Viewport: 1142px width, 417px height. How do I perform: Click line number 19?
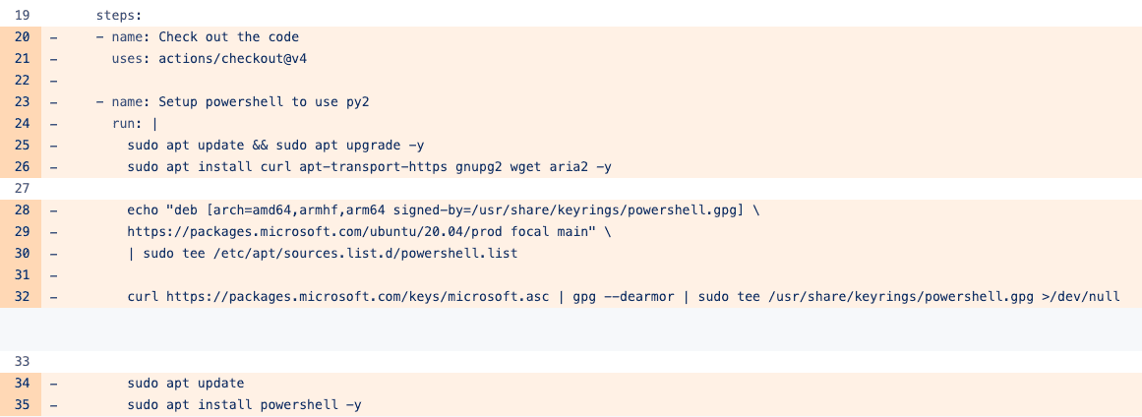23,15
